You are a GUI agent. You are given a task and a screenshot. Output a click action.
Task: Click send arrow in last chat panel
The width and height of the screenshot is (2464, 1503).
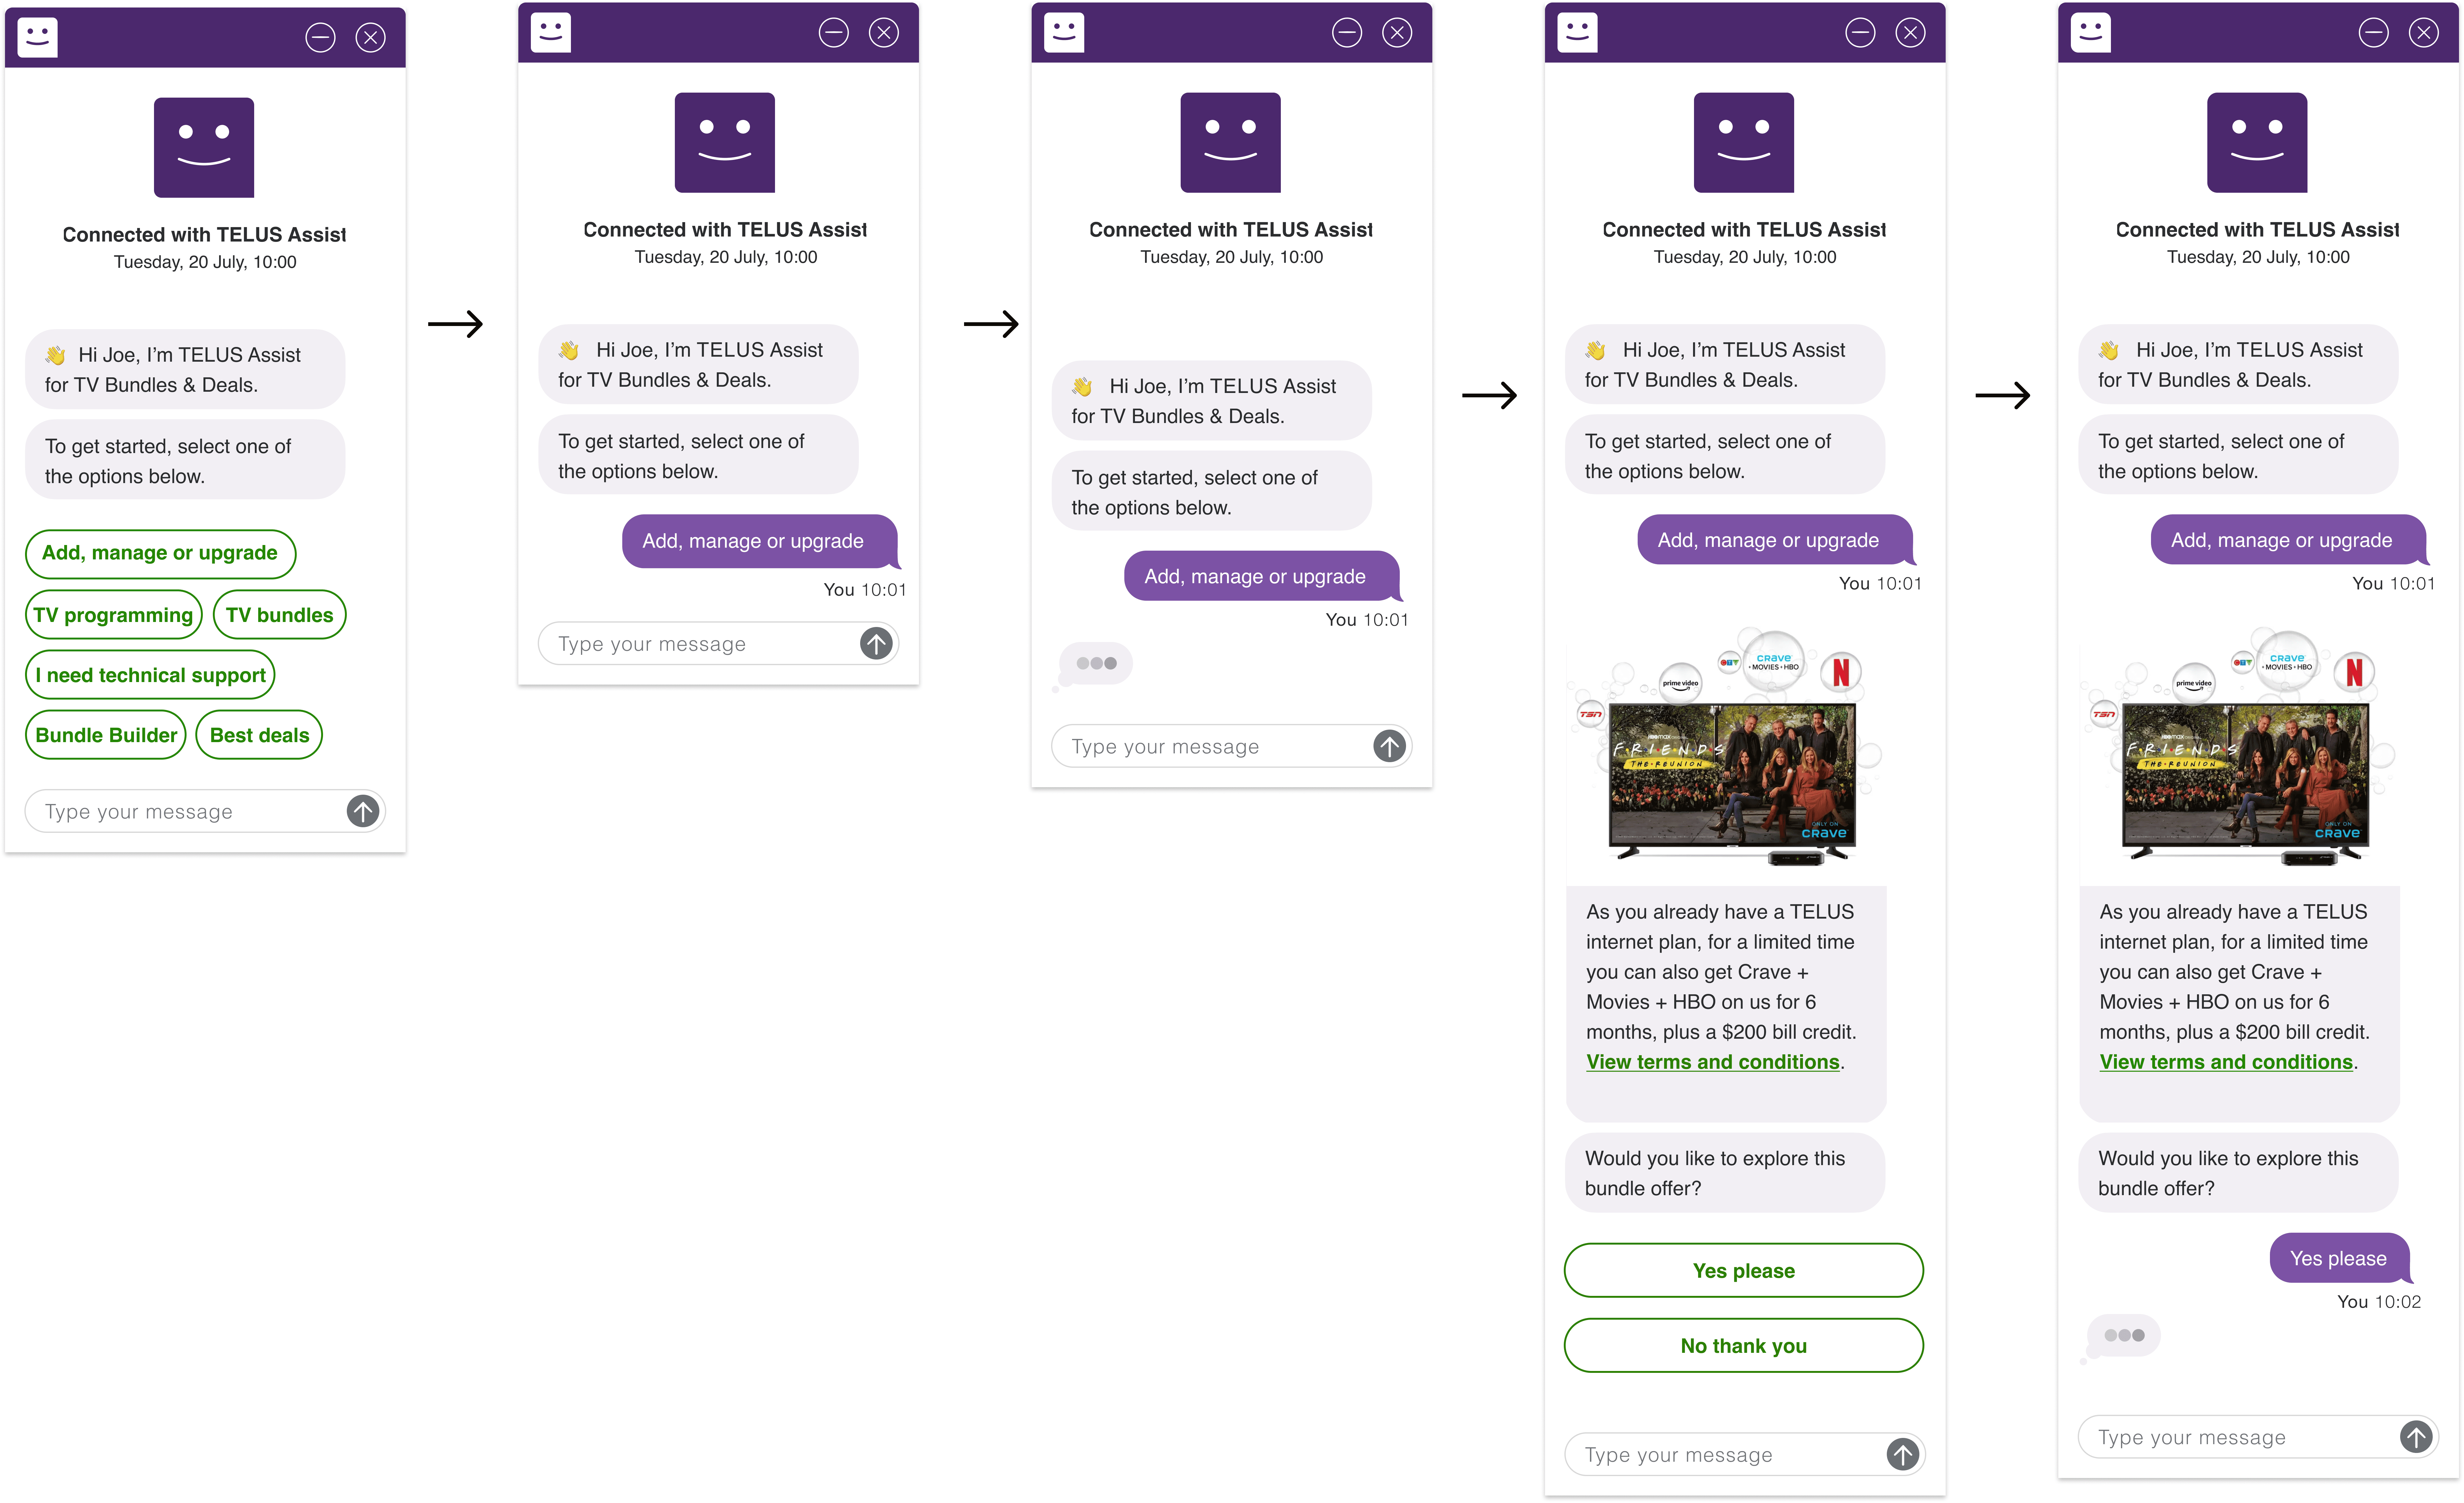pos(2416,1437)
